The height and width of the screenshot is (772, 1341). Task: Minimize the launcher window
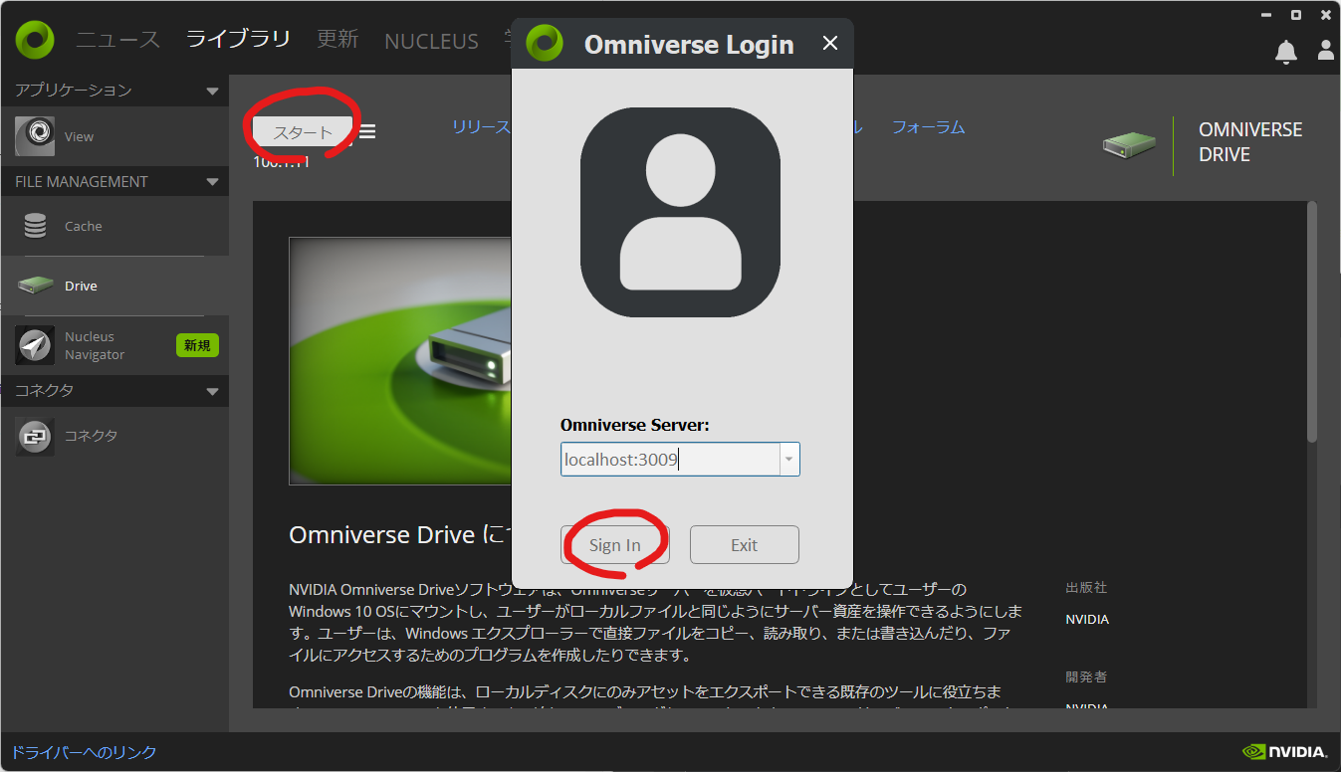click(x=1265, y=15)
